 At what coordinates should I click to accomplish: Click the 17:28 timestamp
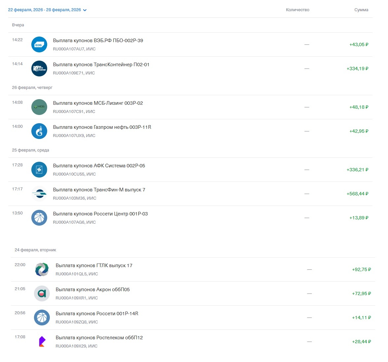point(17,165)
